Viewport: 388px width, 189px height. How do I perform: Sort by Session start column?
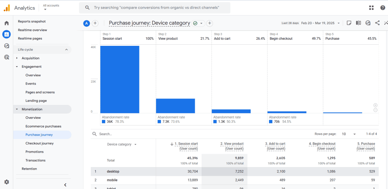point(186,146)
